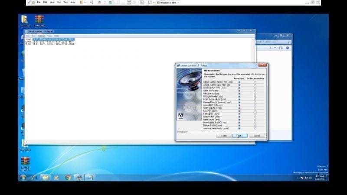Enter full screen mode from VMware toolbar

coord(150,3)
